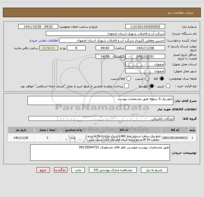
Task: Select the متوسط purchase type radio
Action: (152, 86)
